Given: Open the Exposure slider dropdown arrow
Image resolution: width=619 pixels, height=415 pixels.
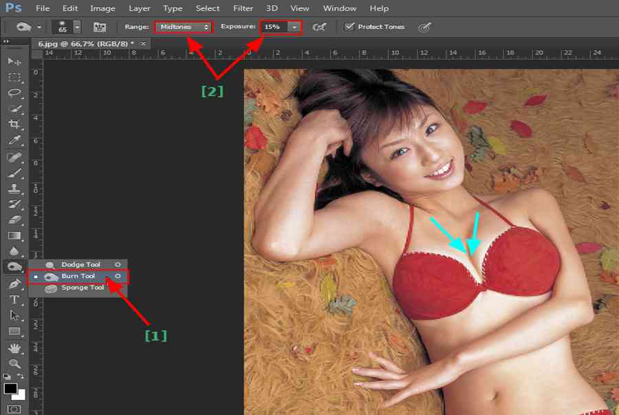Looking at the screenshot, I should click(x=294, y=27).
